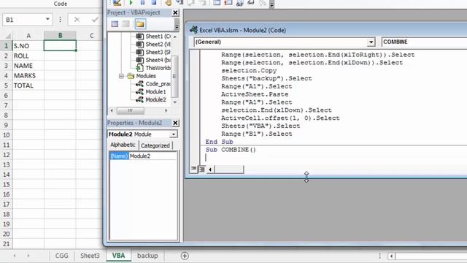Close the Properties - Module2 panel
This screenshot has height=263, width=467.
175,123
